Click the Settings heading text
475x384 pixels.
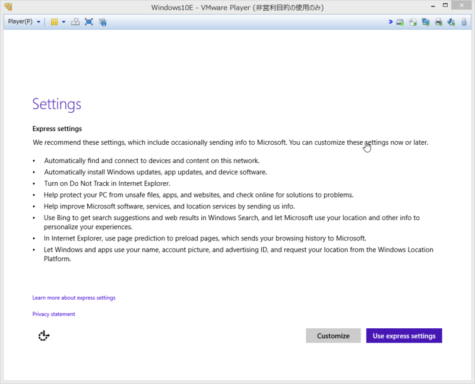[57, 104]
